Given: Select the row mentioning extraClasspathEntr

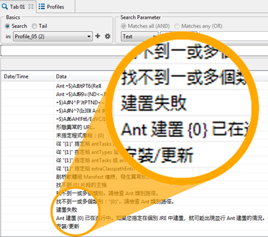Looking at the screenshot, I should pos(95,168).
